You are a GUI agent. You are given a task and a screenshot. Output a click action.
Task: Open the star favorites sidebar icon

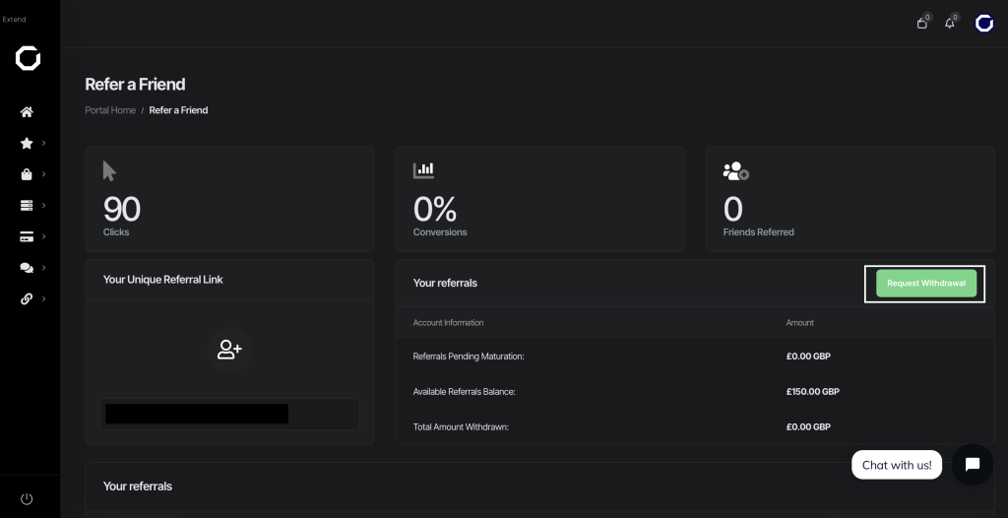coord(27,143)
